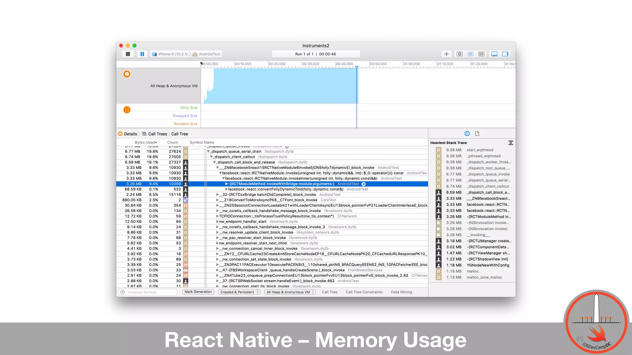
Task: Select the VM Tracker instrument icon
Action: (x=127, y=110)
